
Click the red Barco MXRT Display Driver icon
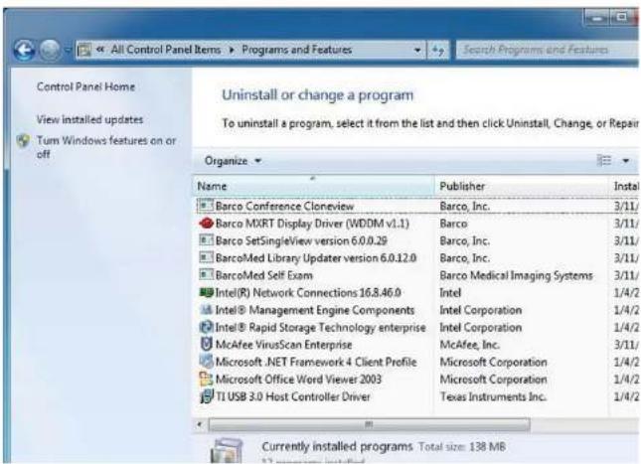206,224
